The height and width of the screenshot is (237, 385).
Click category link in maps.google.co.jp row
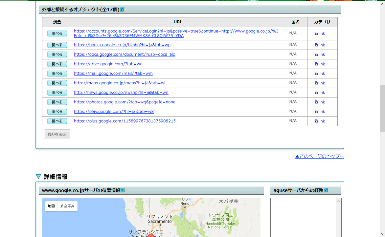coord(320,83)
